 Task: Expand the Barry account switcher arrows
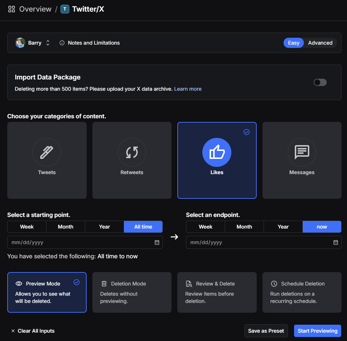click(x=48, y=43)
